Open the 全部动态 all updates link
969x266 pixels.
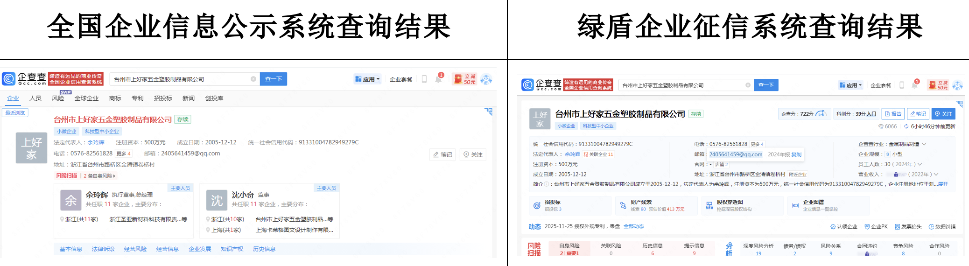[x=633, y=226]
